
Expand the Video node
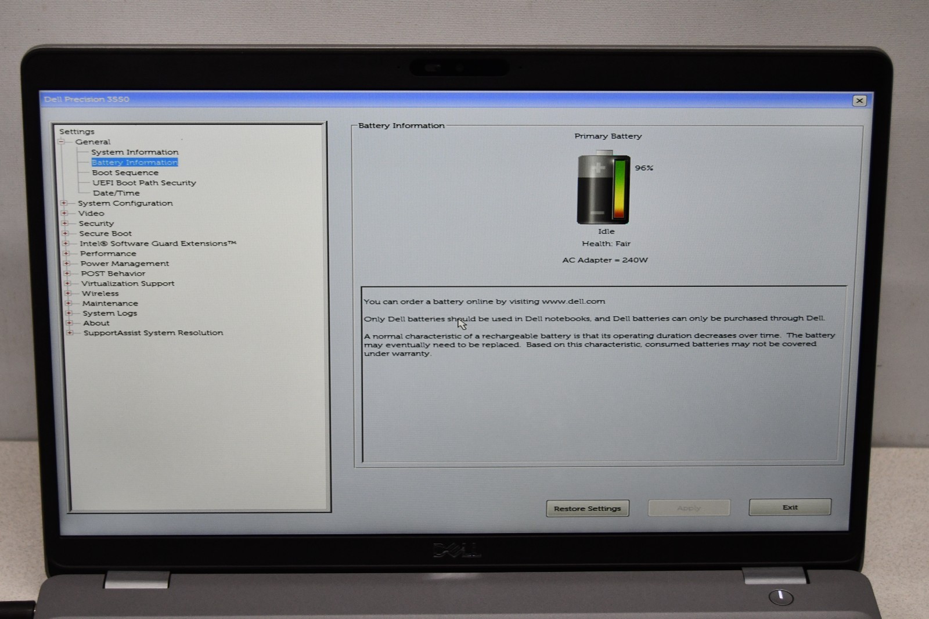(x=64, y=213)
